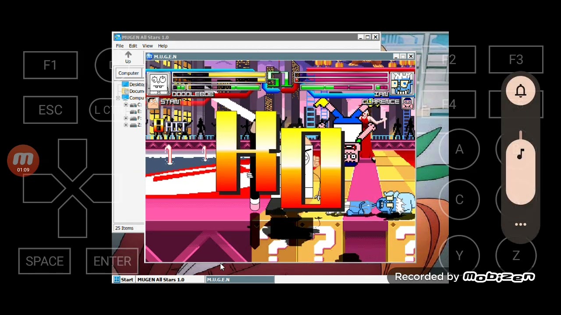Go up one folder with Up arrow
The width and height of the screenshot is (561, 315).
[x=128, y=57]
